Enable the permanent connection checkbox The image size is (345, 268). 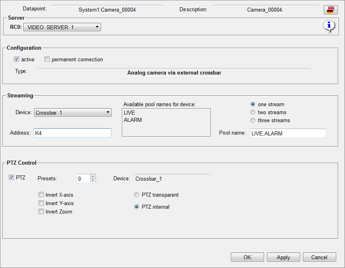(x=47, y=59)
